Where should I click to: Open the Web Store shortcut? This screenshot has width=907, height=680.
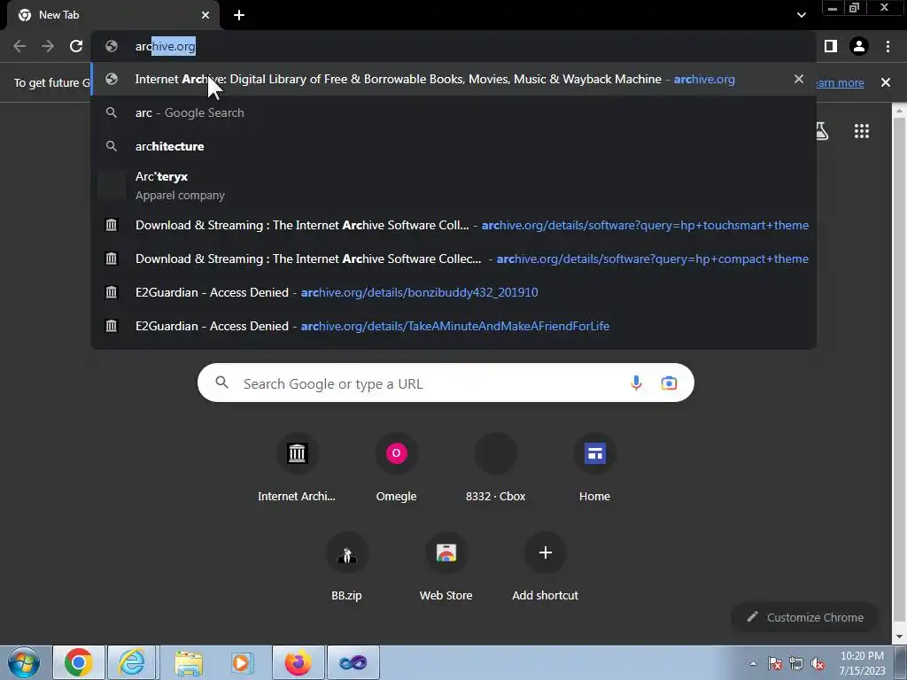[x=446, y=567]
